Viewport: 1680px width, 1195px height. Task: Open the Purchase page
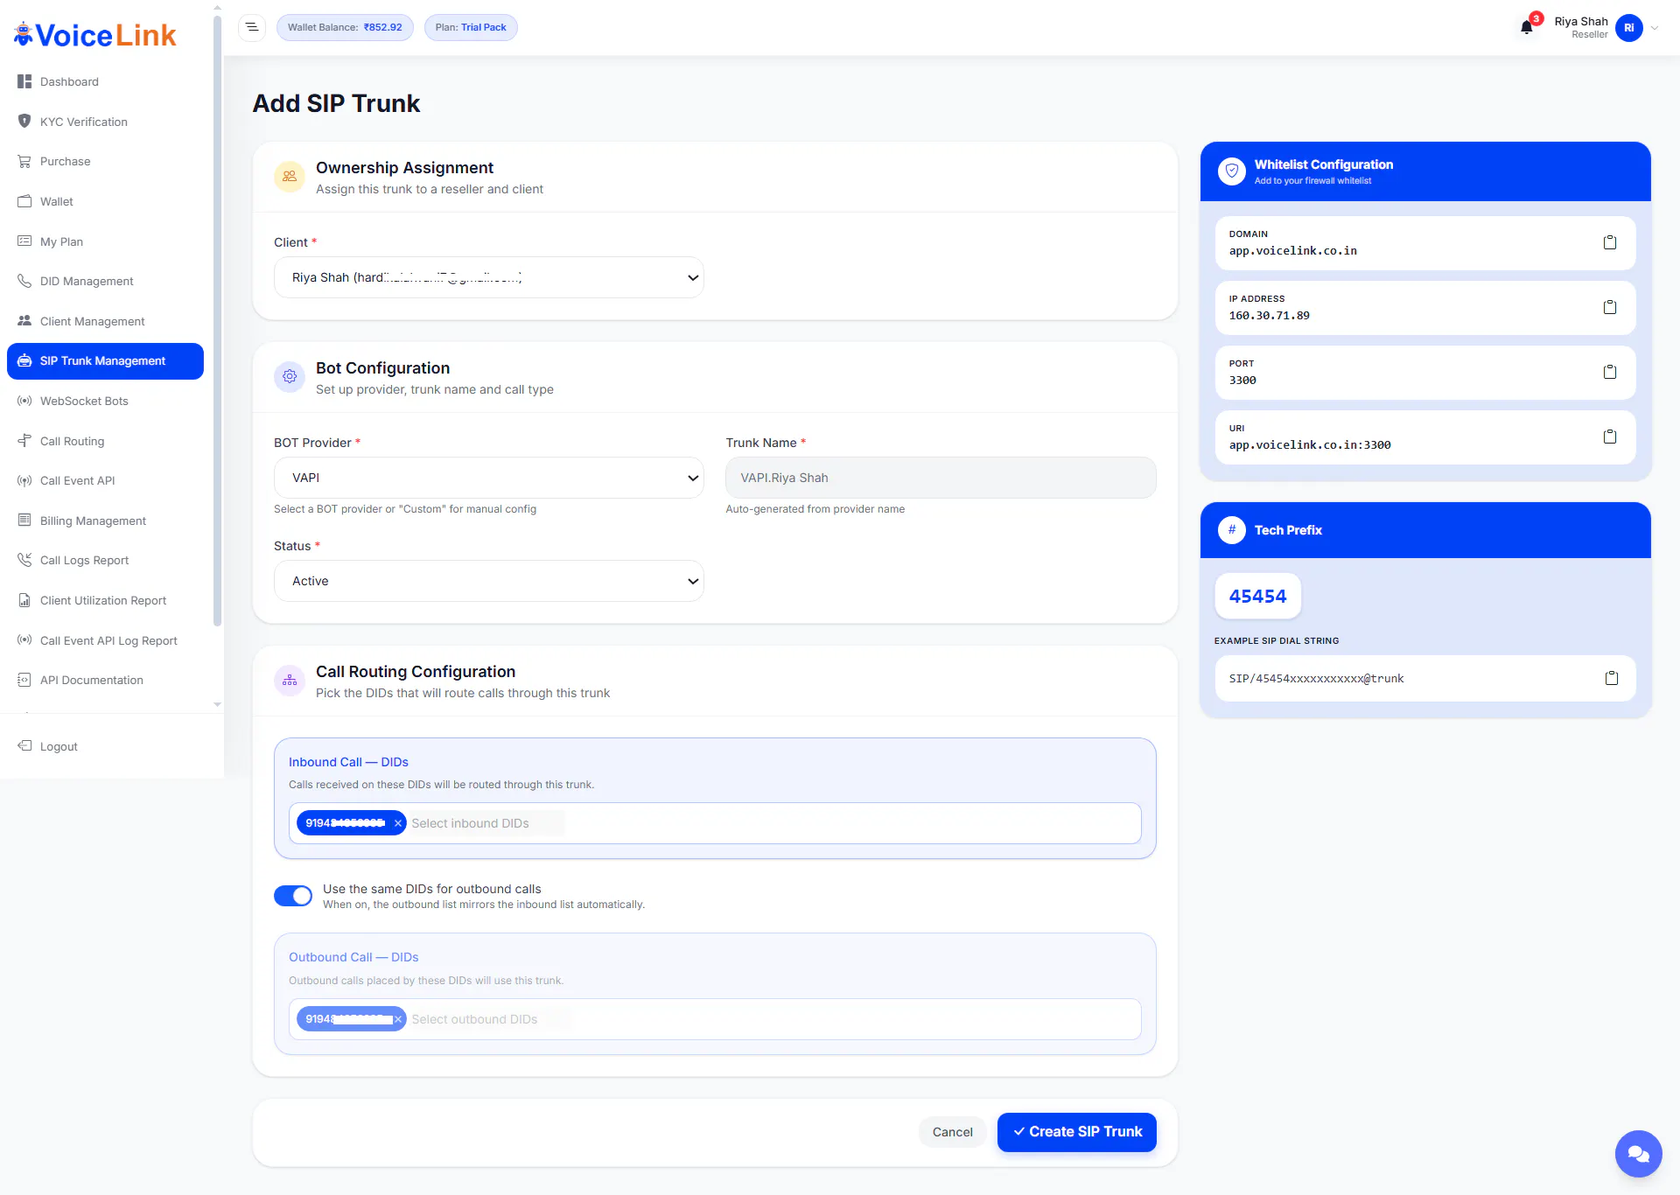[105, 161]
